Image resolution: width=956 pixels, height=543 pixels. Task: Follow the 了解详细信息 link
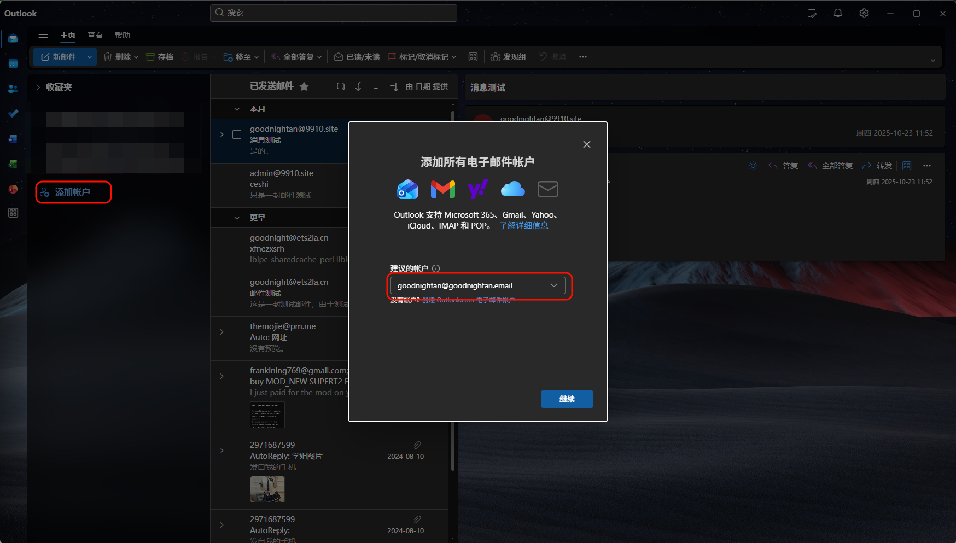[523, 226]
